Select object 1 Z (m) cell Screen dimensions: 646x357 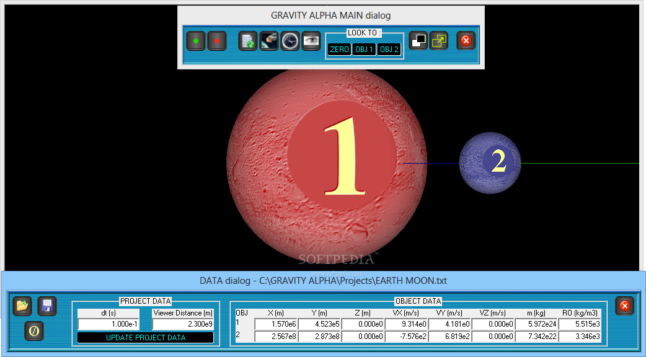(363, 324)
